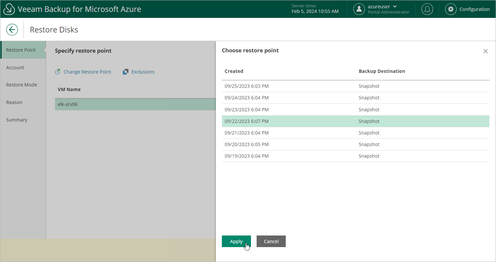Screen dimensions: 496x262
Task: Click the VM Name column header
Action: pyautogui.click(x=69, y=89)
